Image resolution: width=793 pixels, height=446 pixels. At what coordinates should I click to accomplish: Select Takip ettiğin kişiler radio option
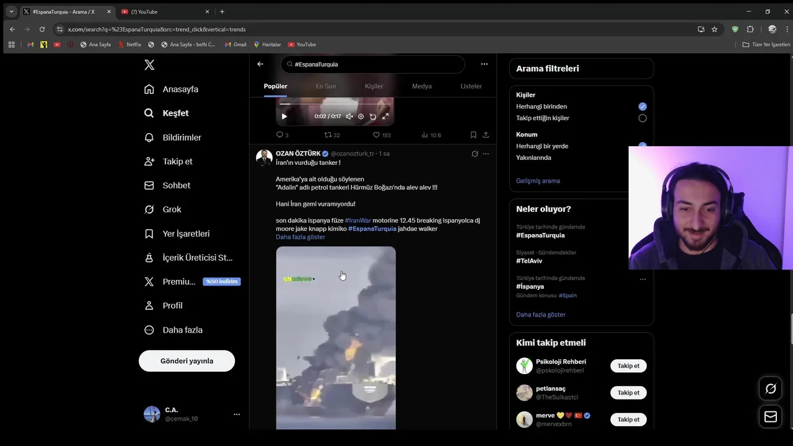(642, 118)
